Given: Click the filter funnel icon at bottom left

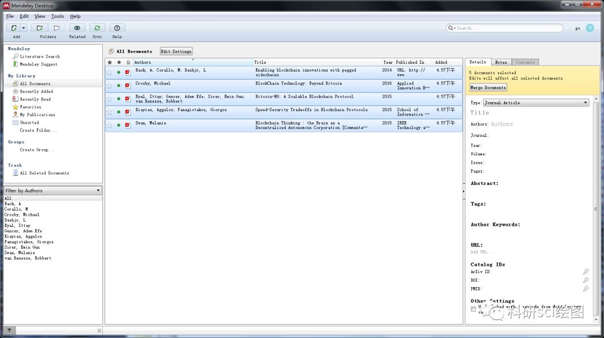Looking at the screenshot, I should coord(10,330).
